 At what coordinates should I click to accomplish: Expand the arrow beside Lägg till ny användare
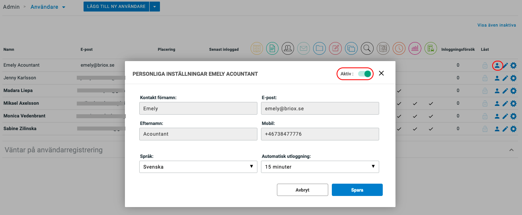pos(155,7)
